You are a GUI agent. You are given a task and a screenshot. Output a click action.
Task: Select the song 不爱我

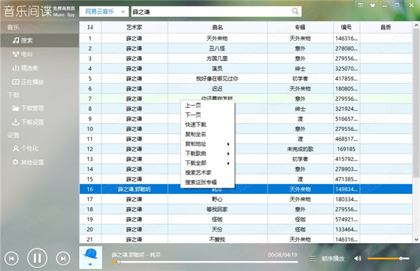[x=217, y=239]
